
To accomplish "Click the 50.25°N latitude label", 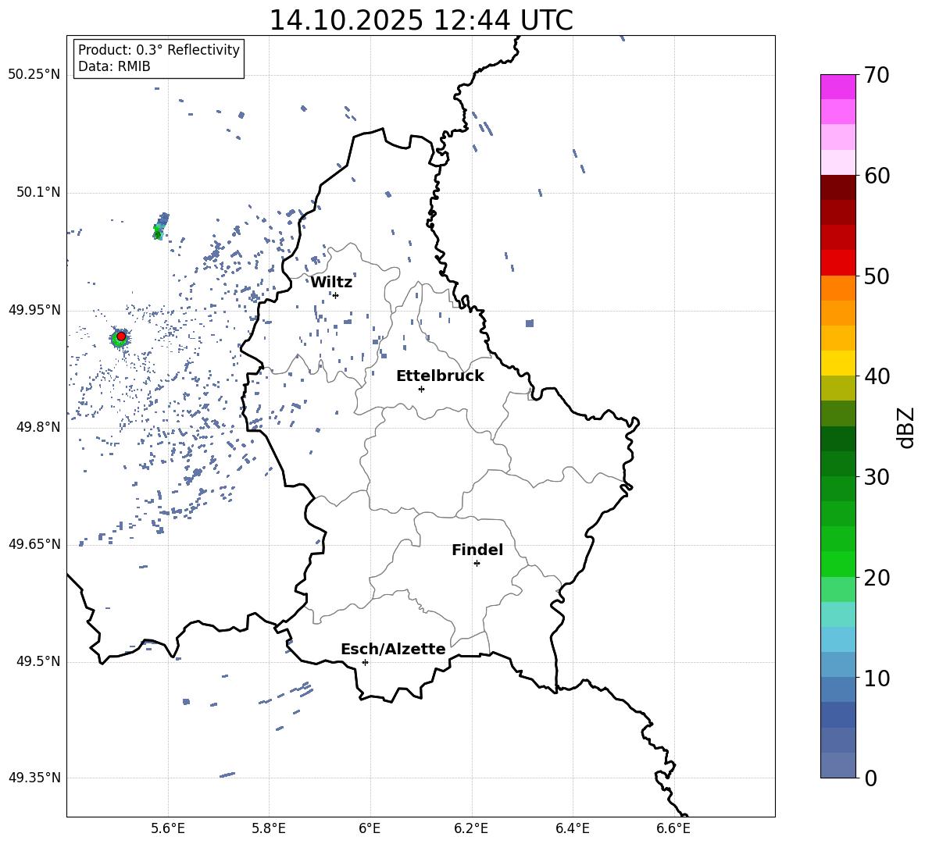I will (34, 75).
